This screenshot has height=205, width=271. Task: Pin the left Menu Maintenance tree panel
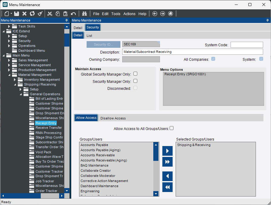pyautogui.click(x=66, y=21)
